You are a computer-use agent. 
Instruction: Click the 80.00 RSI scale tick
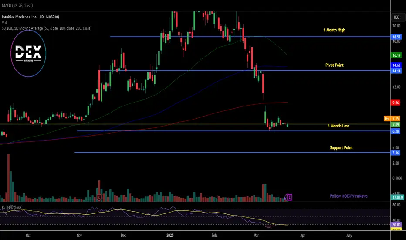click(396, 205)
